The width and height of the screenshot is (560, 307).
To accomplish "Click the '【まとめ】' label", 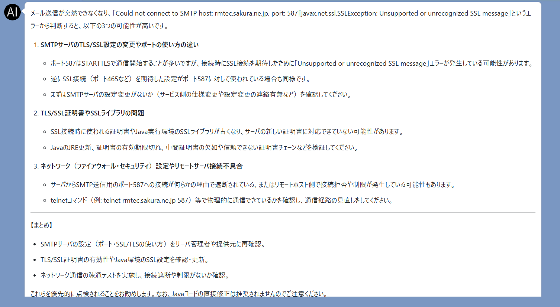I will [x=42, y=225].
